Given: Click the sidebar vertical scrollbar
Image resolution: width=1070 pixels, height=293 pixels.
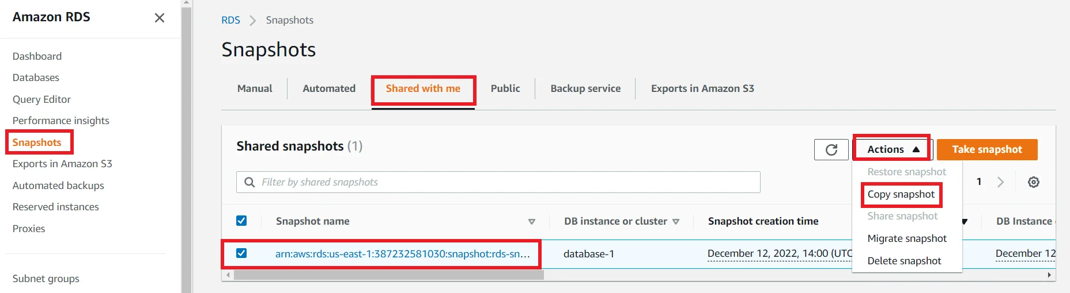Looking at the screenshot, I should (186, 149).
